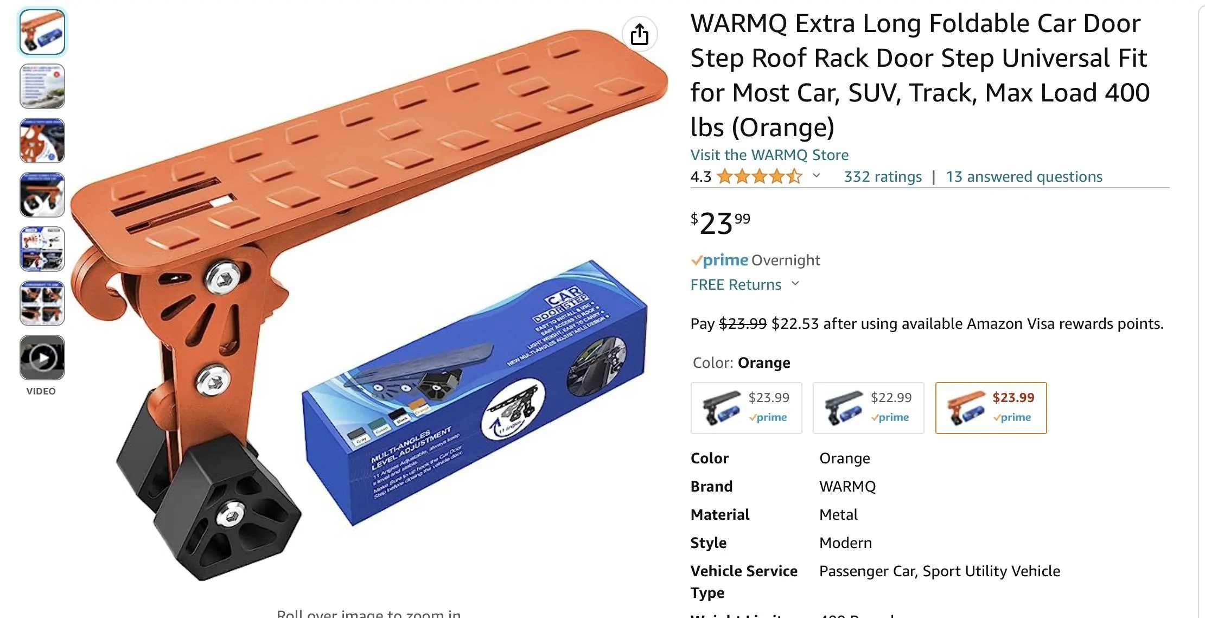Open 13 answered questions link
Viewport: 1205px width, 618px height.
click(x=1024, y=176)
